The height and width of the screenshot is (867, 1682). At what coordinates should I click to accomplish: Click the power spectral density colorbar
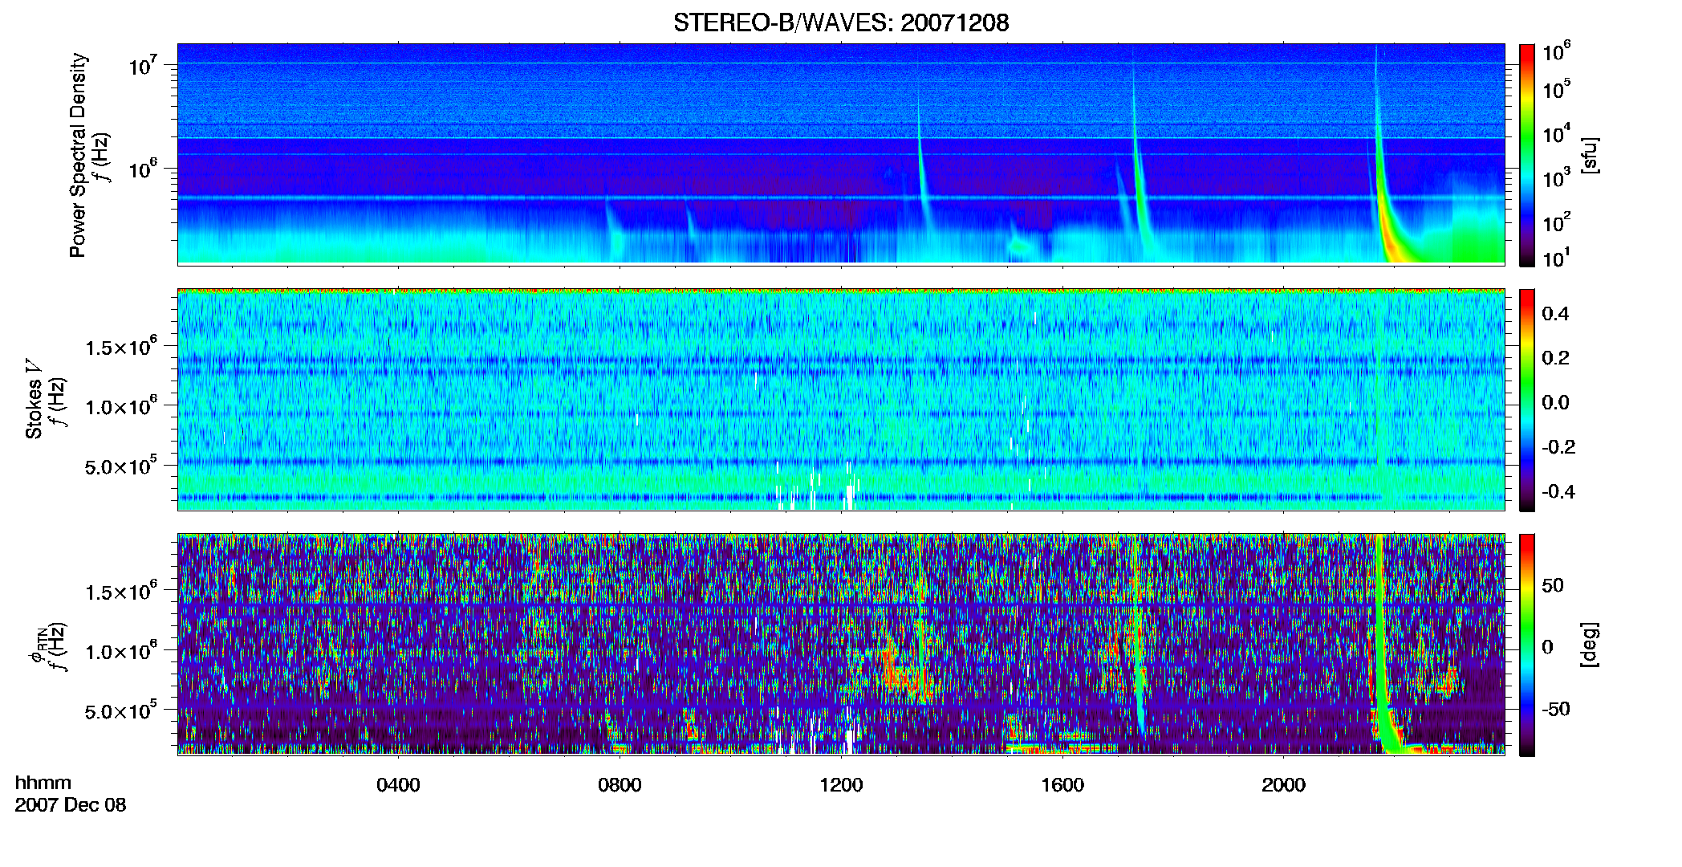click(x=1527, y=155)
